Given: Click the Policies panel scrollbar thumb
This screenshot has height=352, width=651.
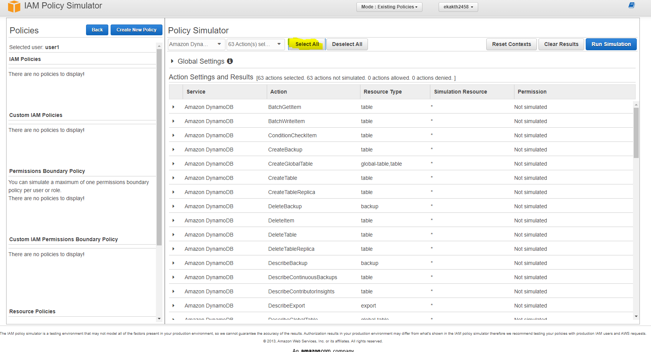Looking at the screenshot, I should [159, 147].
